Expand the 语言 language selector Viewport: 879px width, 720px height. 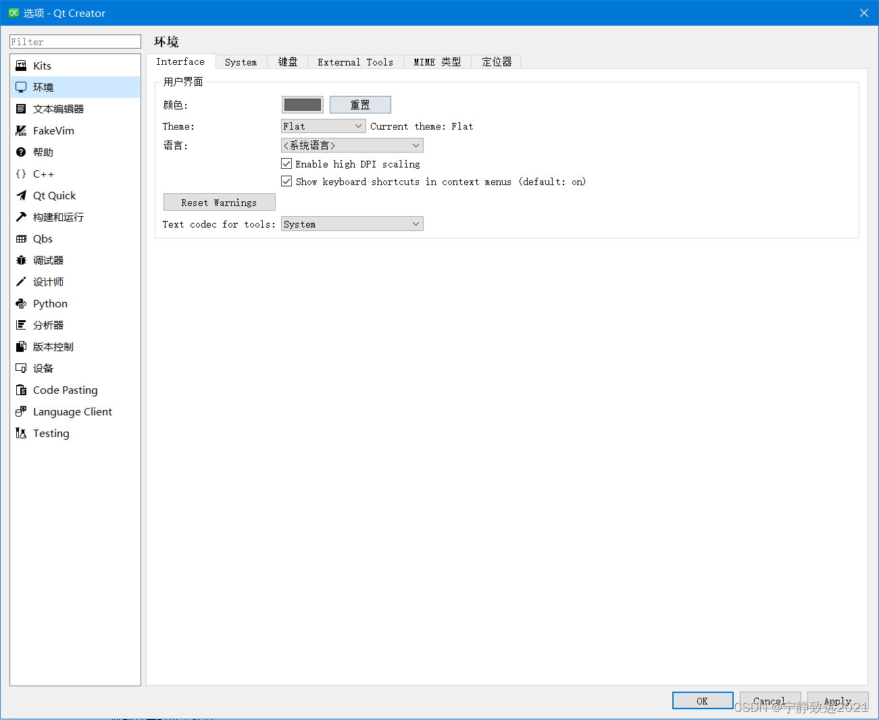pyautogui.click(x=351, y=145)
